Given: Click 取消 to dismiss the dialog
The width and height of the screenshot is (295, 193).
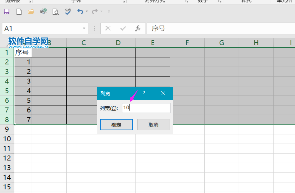Looking at the screenshot, I should point(153,125).
